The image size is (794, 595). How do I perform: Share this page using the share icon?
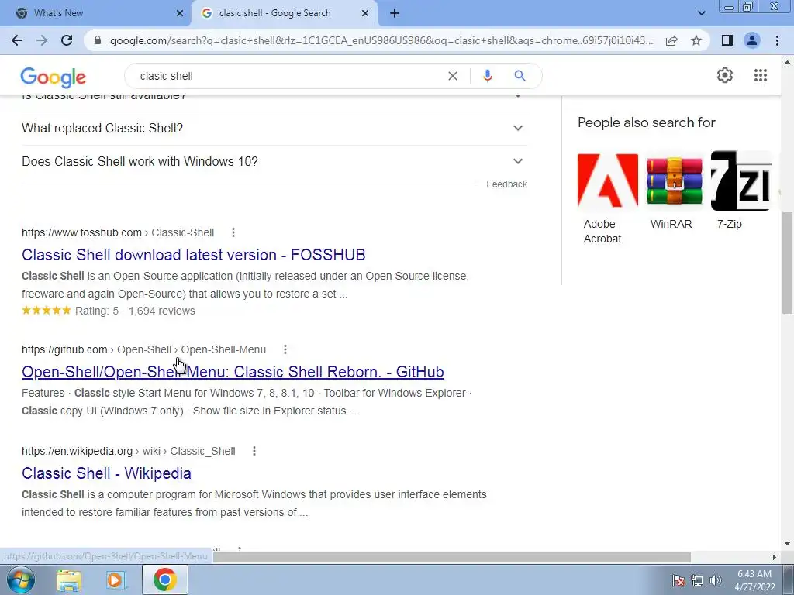671,40
